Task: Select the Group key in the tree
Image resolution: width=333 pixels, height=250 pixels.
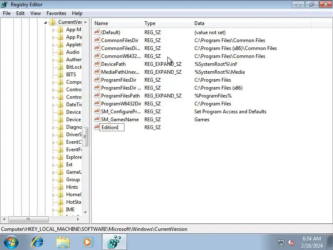Action: [73, 180]
